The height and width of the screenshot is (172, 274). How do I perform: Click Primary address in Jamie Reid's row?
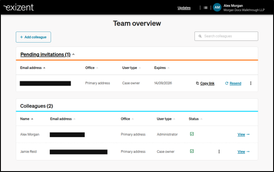pos(133,151)
